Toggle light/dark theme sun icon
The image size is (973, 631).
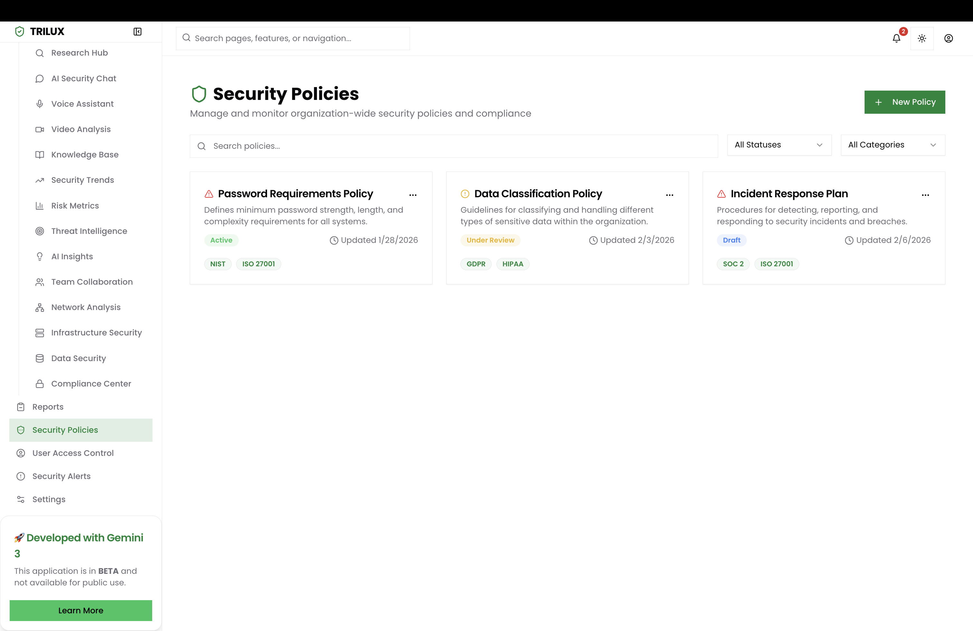(922, 38)
